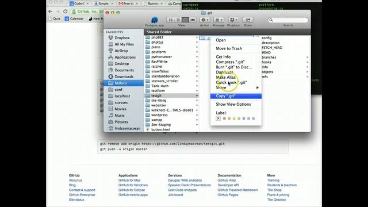Switch Finder to column view
The image size is (368, 207).
point(185,20)
